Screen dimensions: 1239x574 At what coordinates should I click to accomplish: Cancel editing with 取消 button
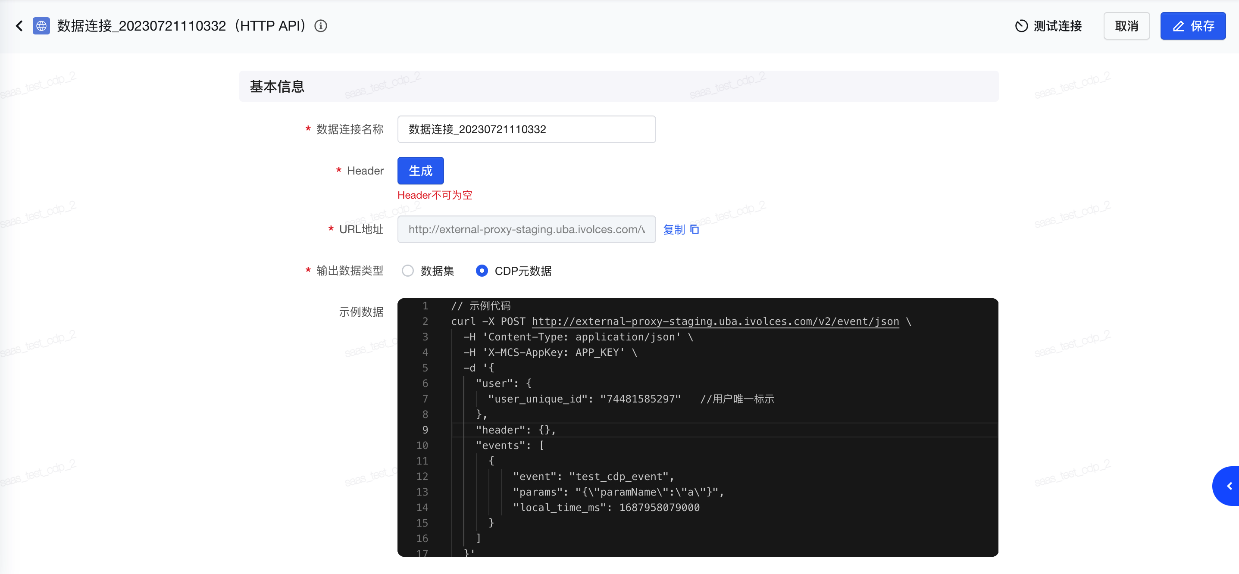[1126, 26]
